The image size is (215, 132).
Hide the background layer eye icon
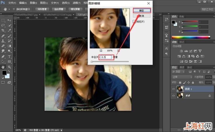point(173,96)
